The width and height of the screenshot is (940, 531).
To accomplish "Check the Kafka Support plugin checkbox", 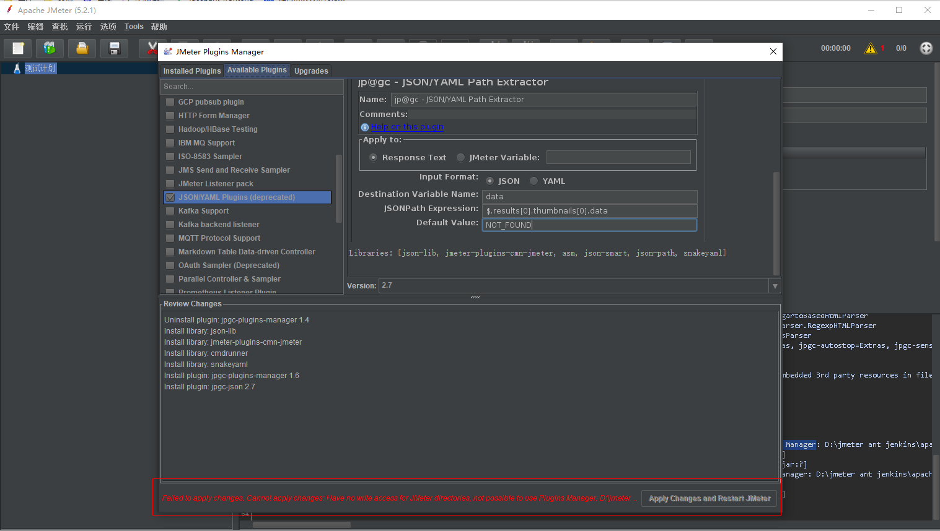I will (170, 210).
